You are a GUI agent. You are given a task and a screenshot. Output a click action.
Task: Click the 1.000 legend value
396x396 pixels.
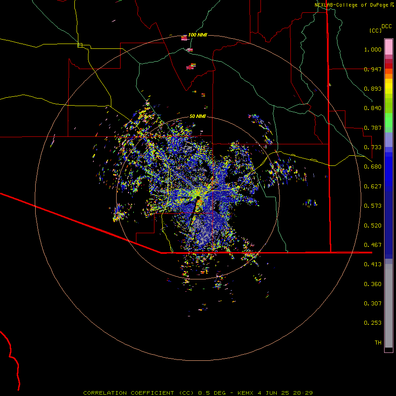373,49
